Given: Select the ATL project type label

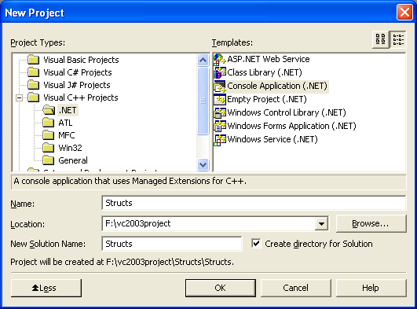Looking at the screenshot, I should (65, 123).
